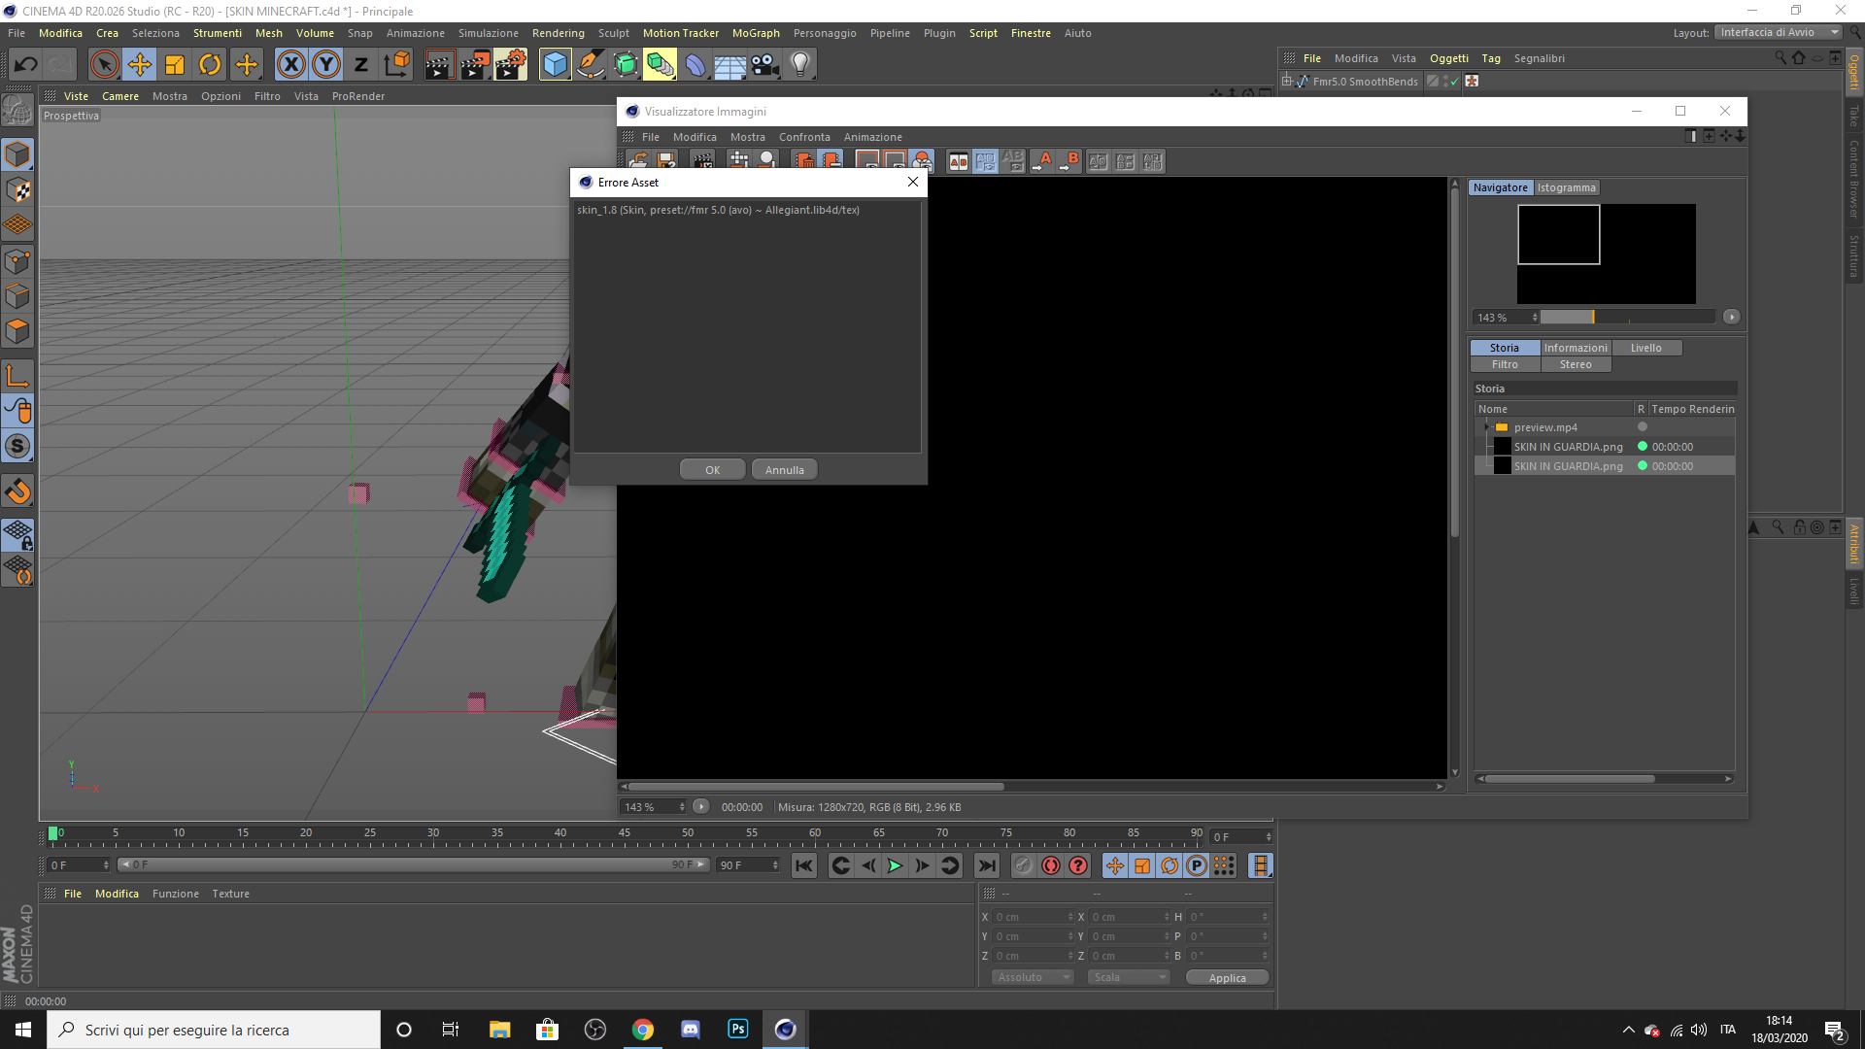Switch to Istogramma tab
Screen dimensions: 1865x1049
coord(1566,187)
